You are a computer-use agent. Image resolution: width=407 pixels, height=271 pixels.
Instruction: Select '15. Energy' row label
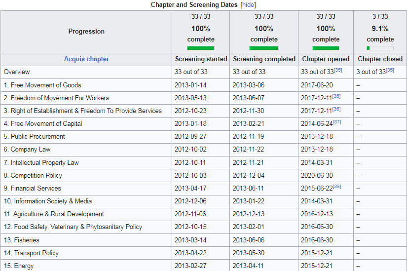19,266
